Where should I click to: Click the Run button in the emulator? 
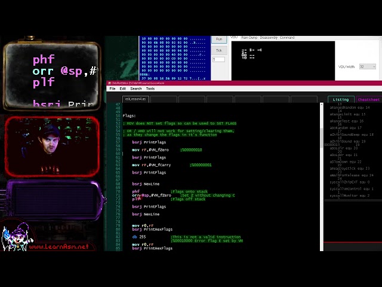[219, 39]
